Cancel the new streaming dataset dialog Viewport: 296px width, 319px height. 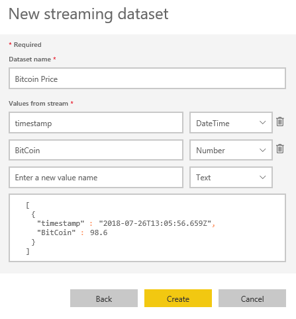point(252,299)
